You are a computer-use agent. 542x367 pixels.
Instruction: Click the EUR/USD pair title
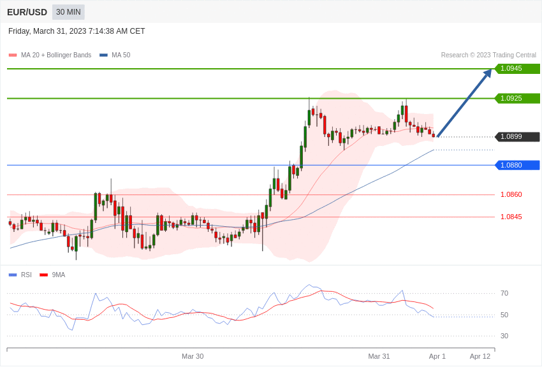pyautogui.click(x=27, y=13)
